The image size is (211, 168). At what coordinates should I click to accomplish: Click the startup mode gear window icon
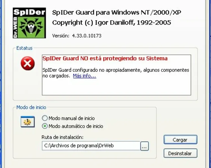pyautogui.click(x=28, y=122)
